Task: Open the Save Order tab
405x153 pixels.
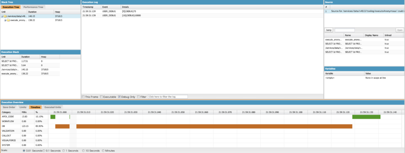Action: click(9, 107)
